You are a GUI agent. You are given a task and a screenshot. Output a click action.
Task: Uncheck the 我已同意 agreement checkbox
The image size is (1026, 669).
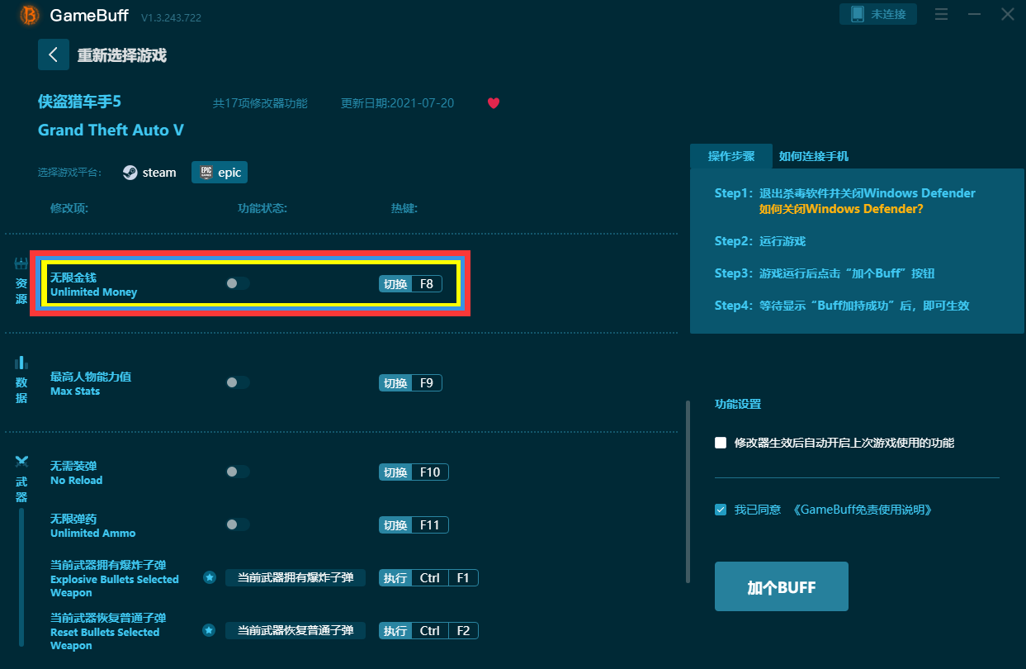(x=721, y=510)
